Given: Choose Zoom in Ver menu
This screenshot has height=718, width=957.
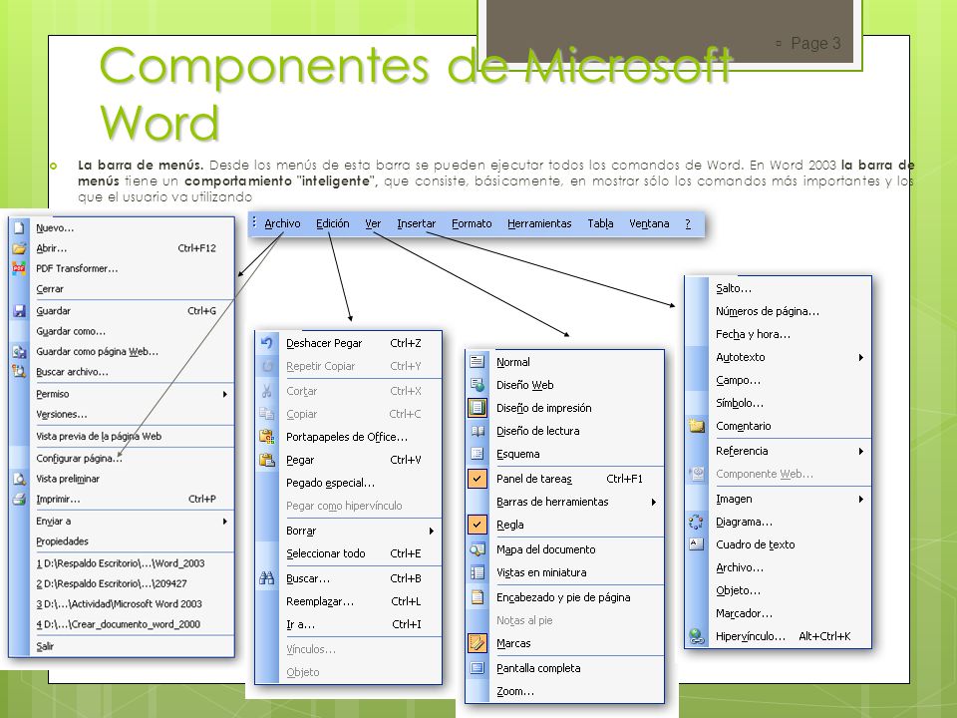Looking at the screenshot, I should point(515,691).
